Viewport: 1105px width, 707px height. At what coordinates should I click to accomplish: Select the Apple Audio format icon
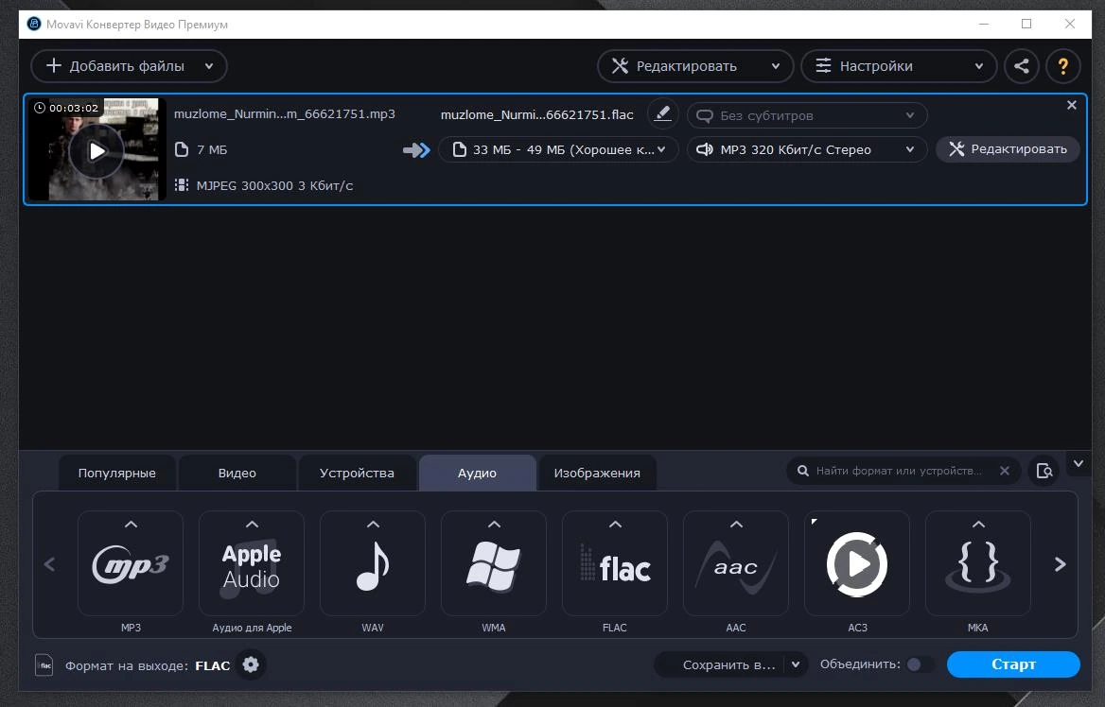point(252,563)
